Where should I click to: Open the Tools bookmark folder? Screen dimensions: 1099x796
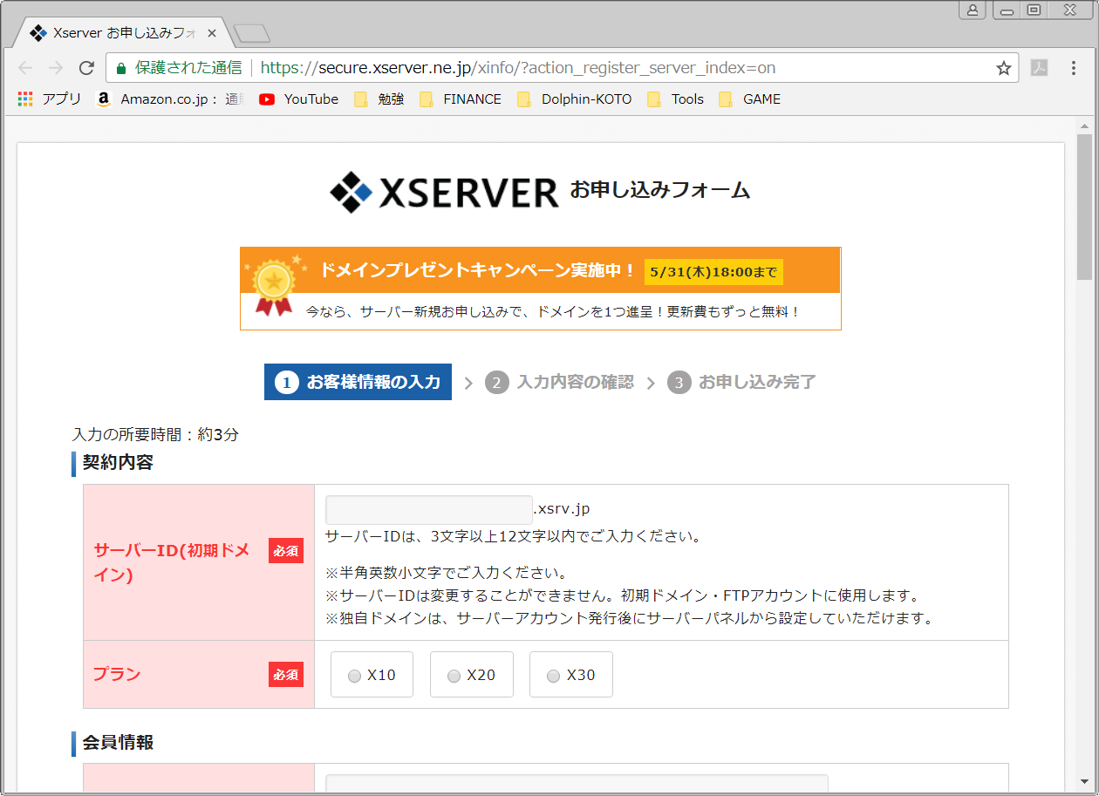pos(675,99)
